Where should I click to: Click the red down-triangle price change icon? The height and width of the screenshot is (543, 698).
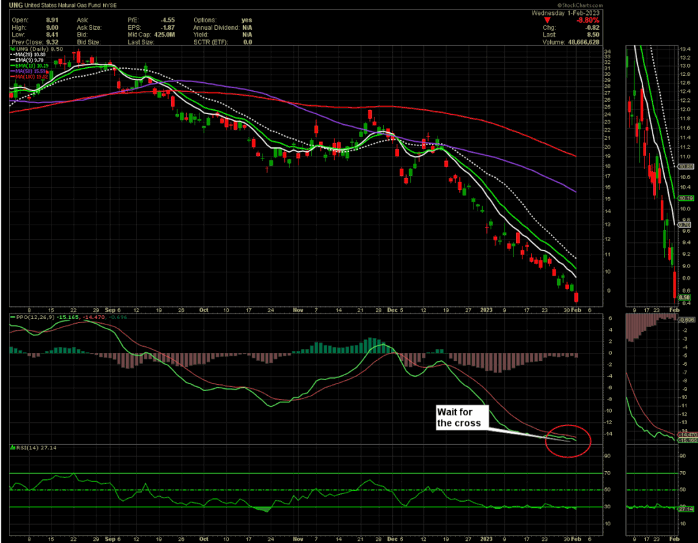[547, 20]
